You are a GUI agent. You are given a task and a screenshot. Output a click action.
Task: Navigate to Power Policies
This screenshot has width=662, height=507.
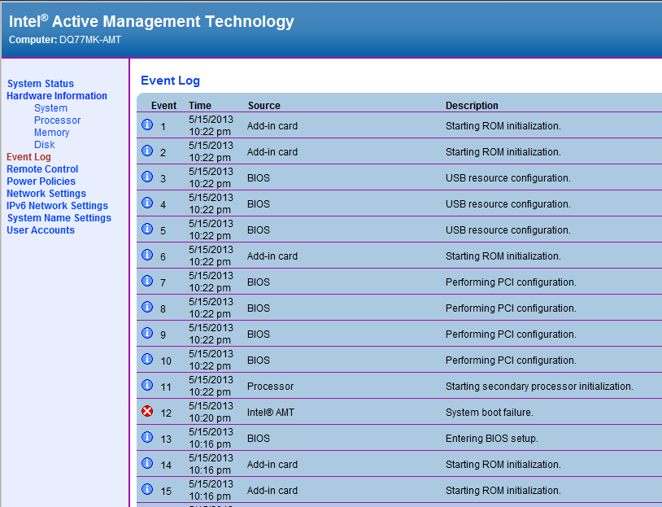[41, 181]
